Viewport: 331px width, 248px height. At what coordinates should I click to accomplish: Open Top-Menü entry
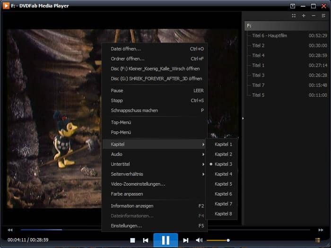tap(154, 122)
